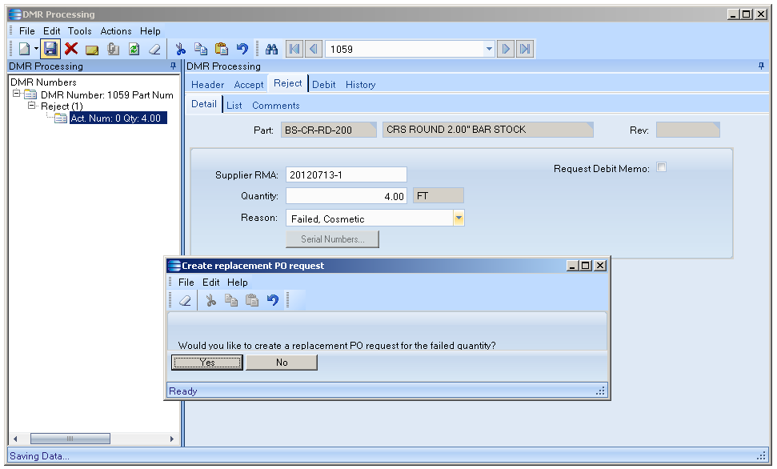Click the tree scrollbar right arrow
Viewport: 777px width, 469px height.
tap(172, 439)
